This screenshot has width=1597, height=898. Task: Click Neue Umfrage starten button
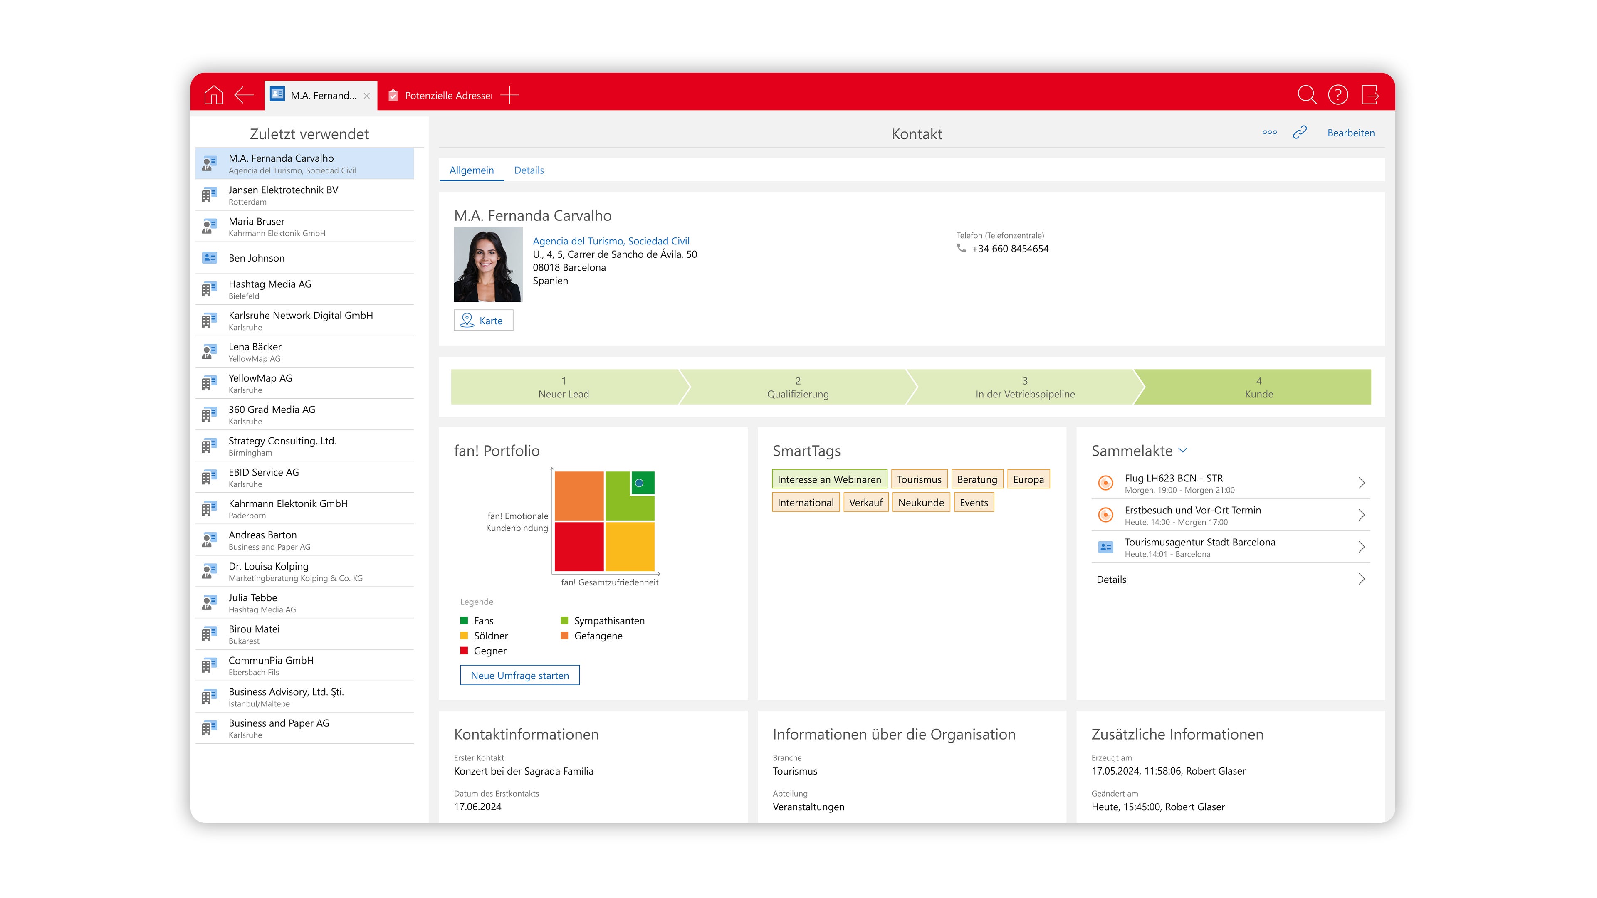pos(519,676)
